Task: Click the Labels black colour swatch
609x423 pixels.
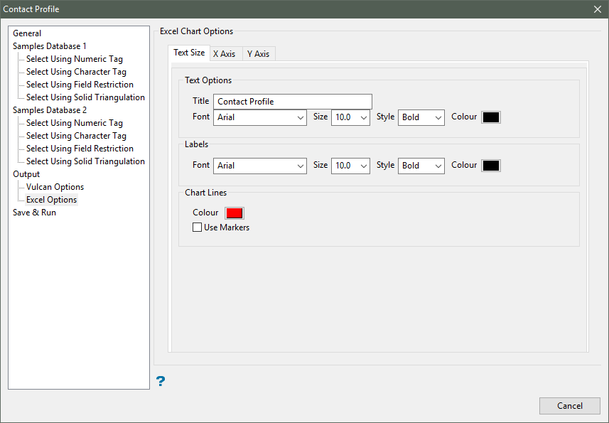Action: pos(491,166)
